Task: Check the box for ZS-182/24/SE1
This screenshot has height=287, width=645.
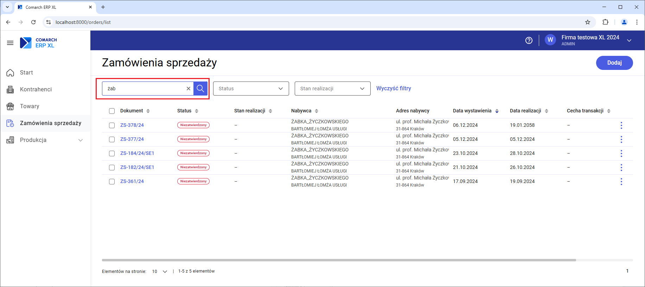Action: pyautogui.click(x=112, y=168)
